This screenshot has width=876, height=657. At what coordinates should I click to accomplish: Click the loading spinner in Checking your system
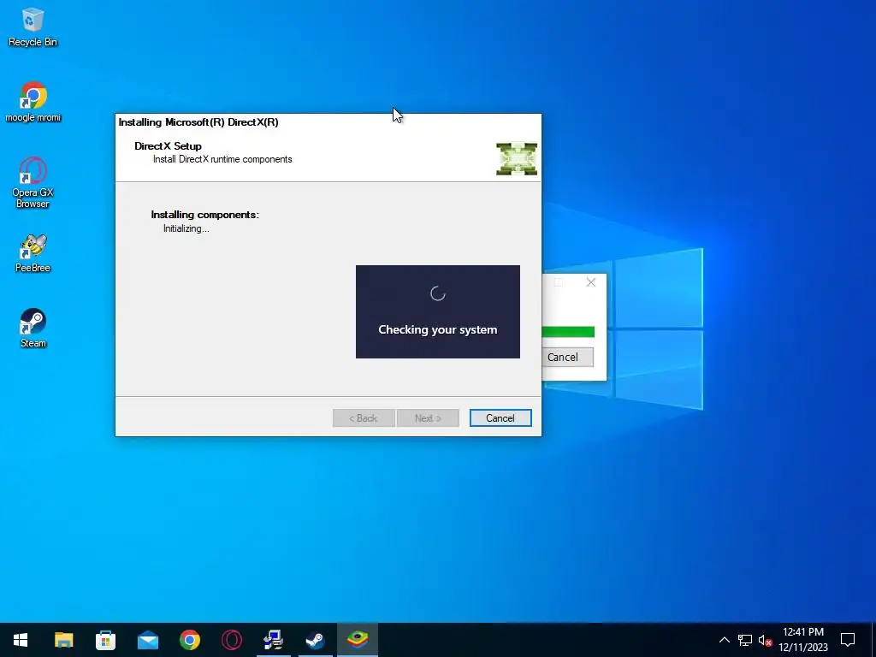point(437,293)
